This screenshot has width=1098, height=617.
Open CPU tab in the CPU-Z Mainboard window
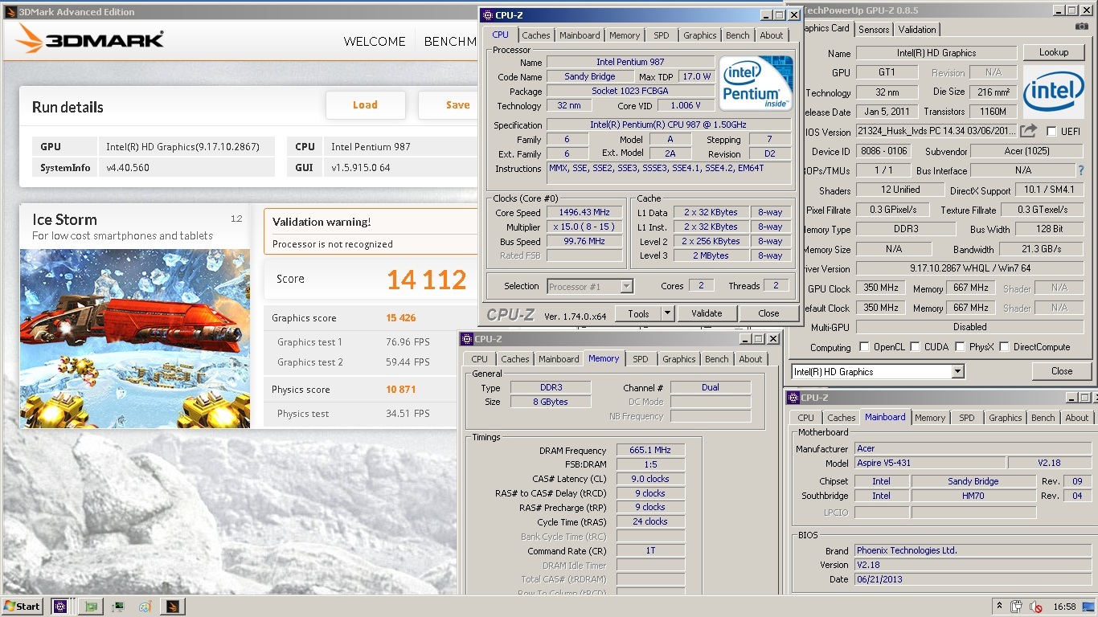pyautogui.click(x=805, y=418)
